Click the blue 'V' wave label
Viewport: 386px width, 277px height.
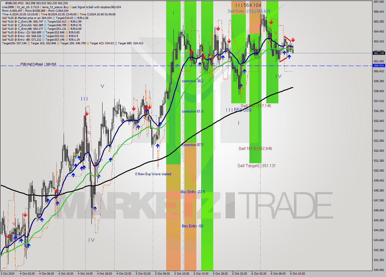pos(102,86)
